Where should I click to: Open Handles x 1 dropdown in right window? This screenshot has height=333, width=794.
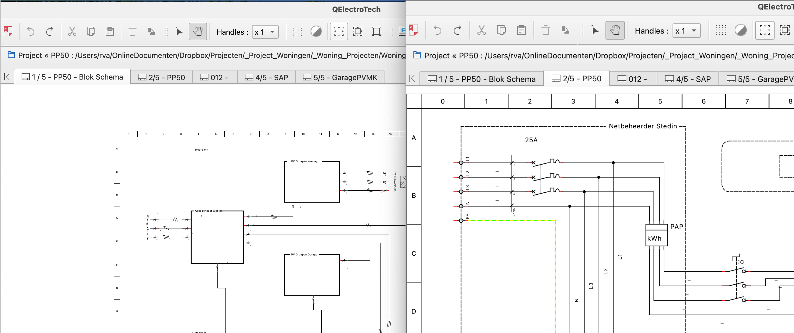click(686, 31)
